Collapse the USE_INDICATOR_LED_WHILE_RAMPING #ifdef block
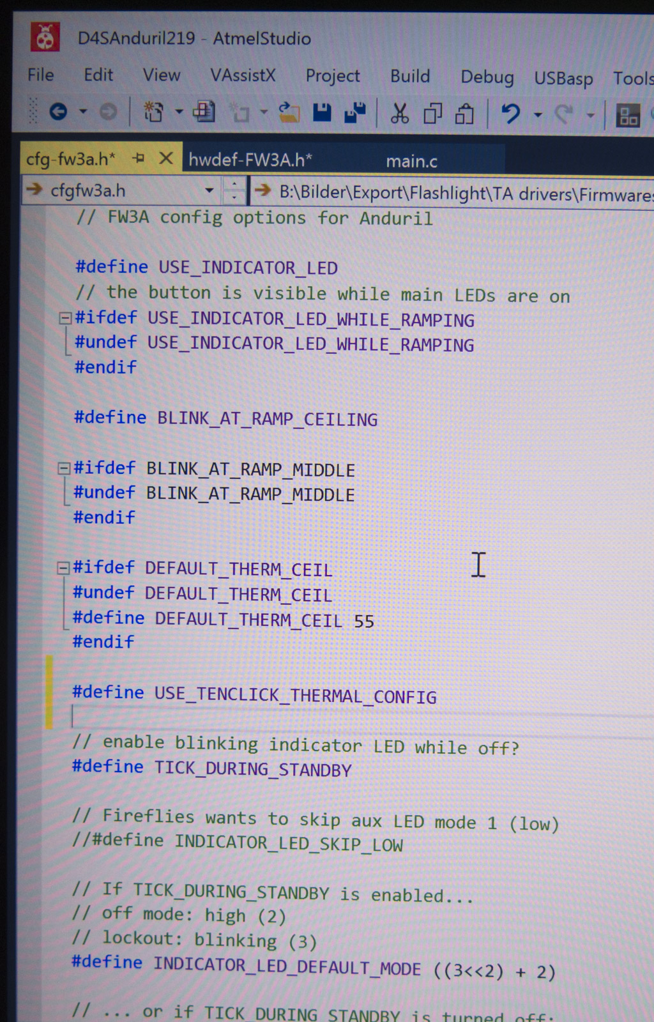 pyautogui.click(x=65, y=317)
